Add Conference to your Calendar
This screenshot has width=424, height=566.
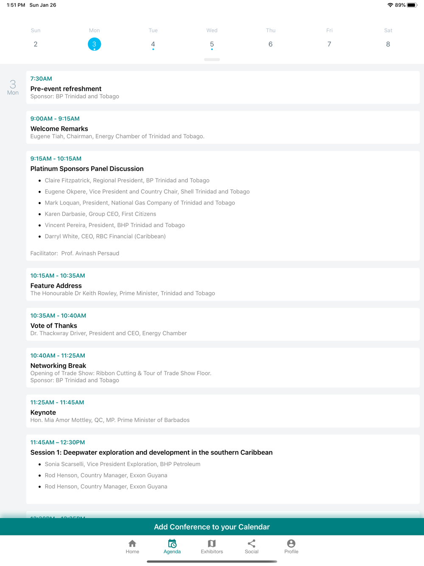click(212, 527)
